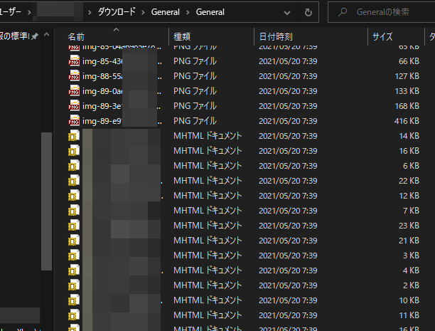Image resolution: width=435 pixels, height=331 pixels.
Task: Click PNG icon of img-89-3e file
Action: (74, 105)
